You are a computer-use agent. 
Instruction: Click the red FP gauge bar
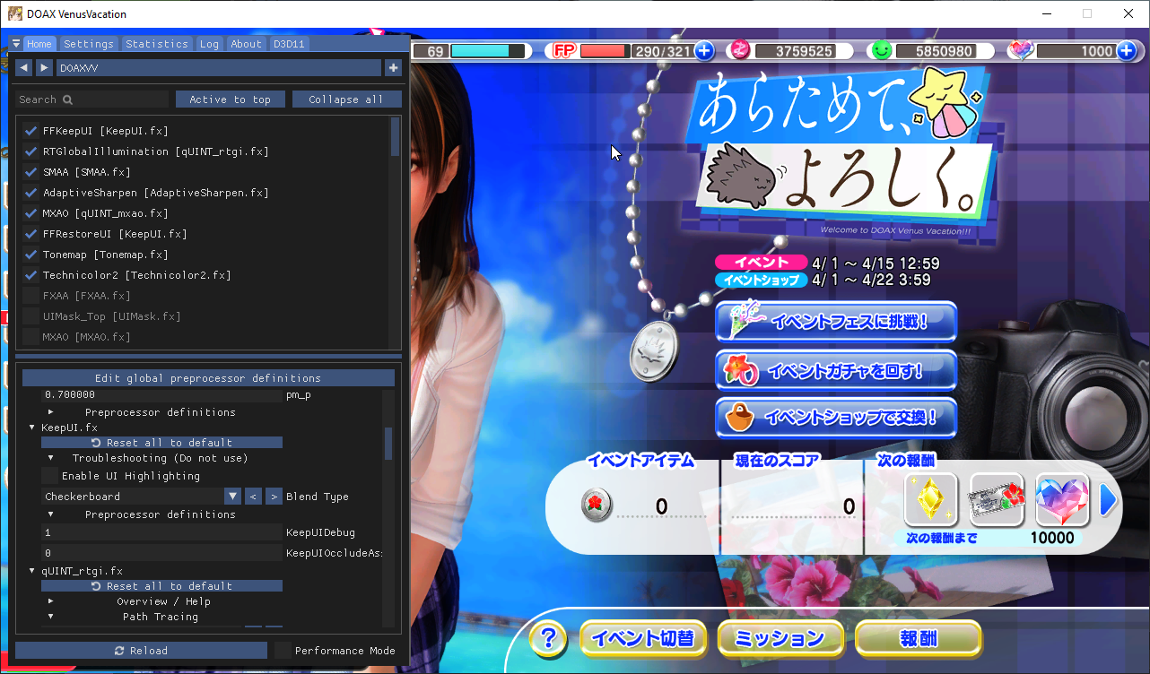[605, 51]
